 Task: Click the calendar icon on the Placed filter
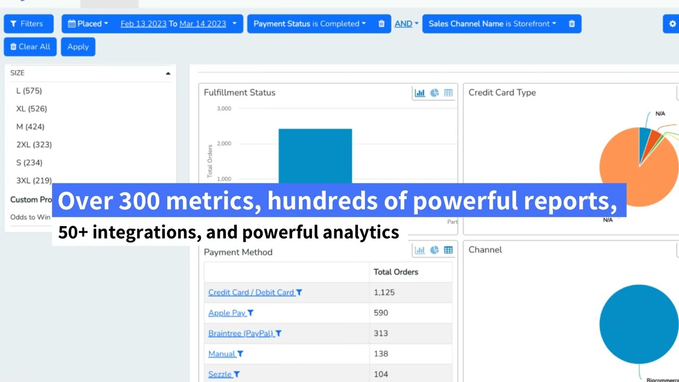[72, 23]
